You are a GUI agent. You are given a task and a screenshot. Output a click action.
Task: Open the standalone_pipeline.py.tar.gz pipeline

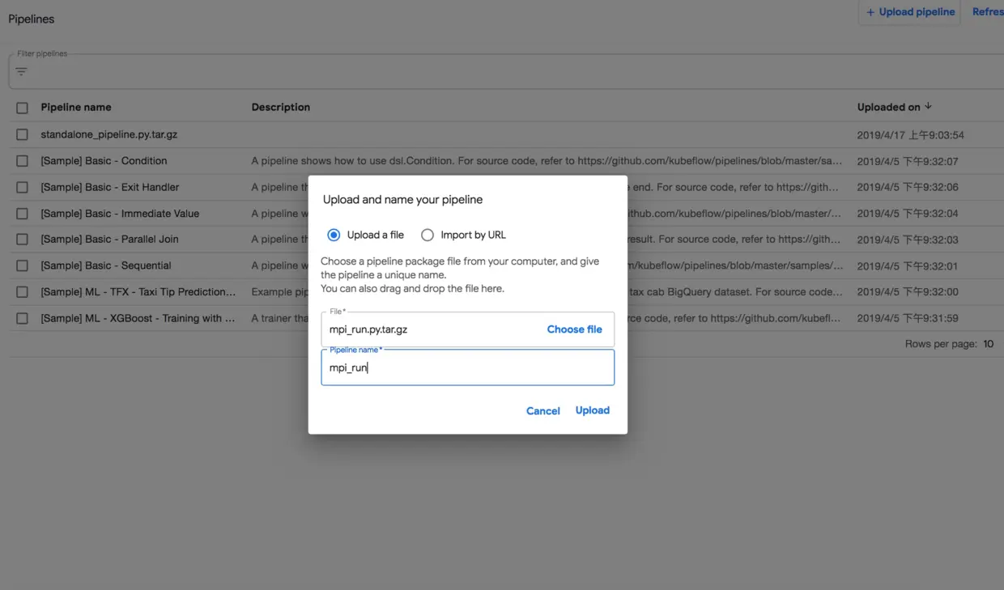tap(109, 134)
